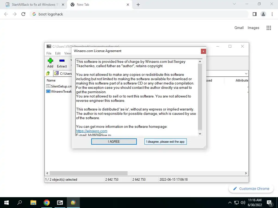
Task: Open the 7-Zip Edit menu
Action: point(58,53)
